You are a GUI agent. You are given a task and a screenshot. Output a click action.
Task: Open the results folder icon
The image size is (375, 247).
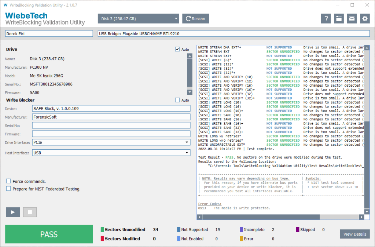[339, 19]
